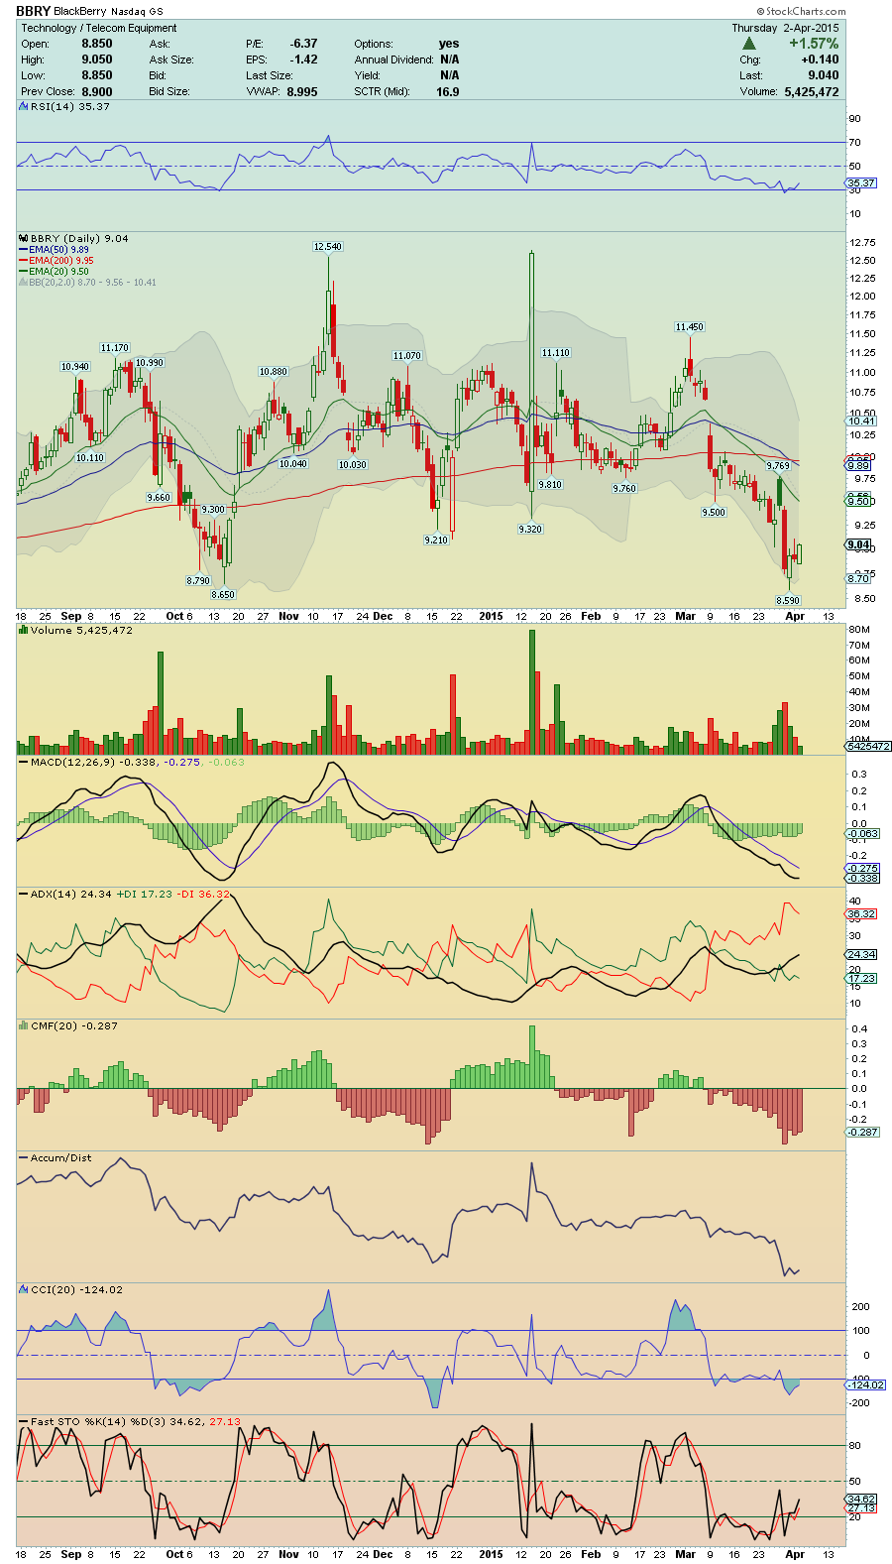The width and height of the screenshot is (892, 1564).
Task: Click the BlackBerry Nasdaq GS company name
Action: [109, 12]
